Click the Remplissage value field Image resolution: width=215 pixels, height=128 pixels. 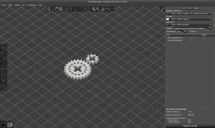[x=180, y=31]
